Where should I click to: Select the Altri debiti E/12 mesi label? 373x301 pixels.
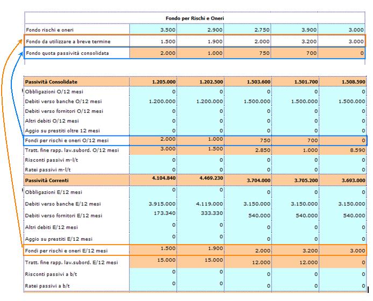tap(51, 227)
